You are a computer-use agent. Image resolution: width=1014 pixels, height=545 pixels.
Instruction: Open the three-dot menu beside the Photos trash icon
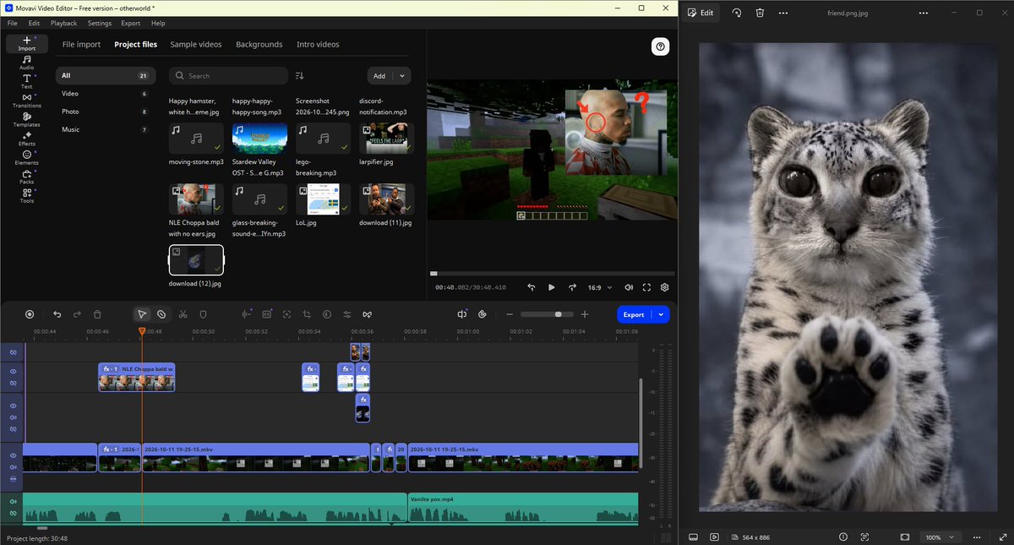pos(783,13)
